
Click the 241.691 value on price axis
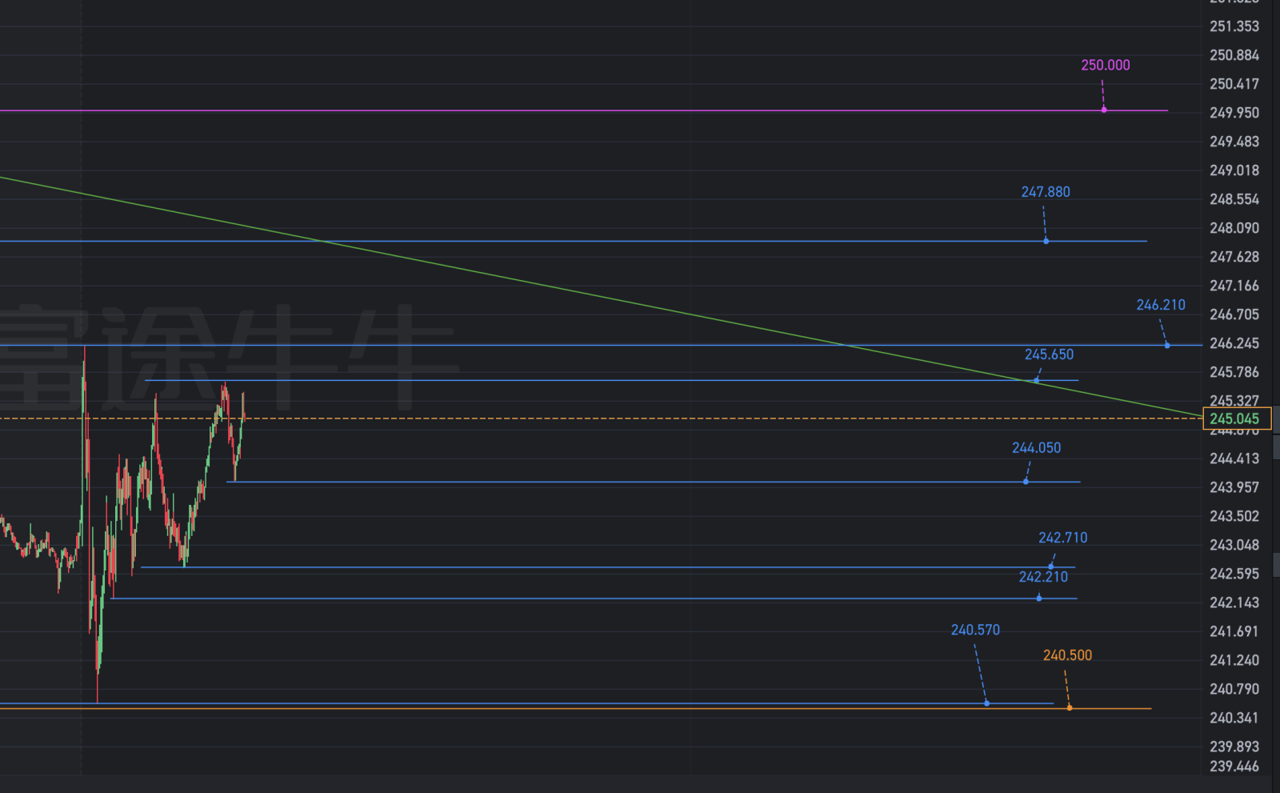tap(1234, 631)
